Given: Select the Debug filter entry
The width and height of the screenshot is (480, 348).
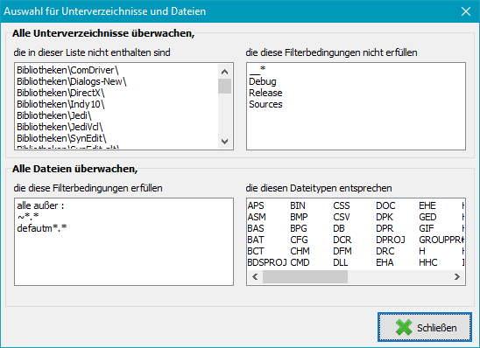Looking at the screenshot, I should [x=263, y=81].
